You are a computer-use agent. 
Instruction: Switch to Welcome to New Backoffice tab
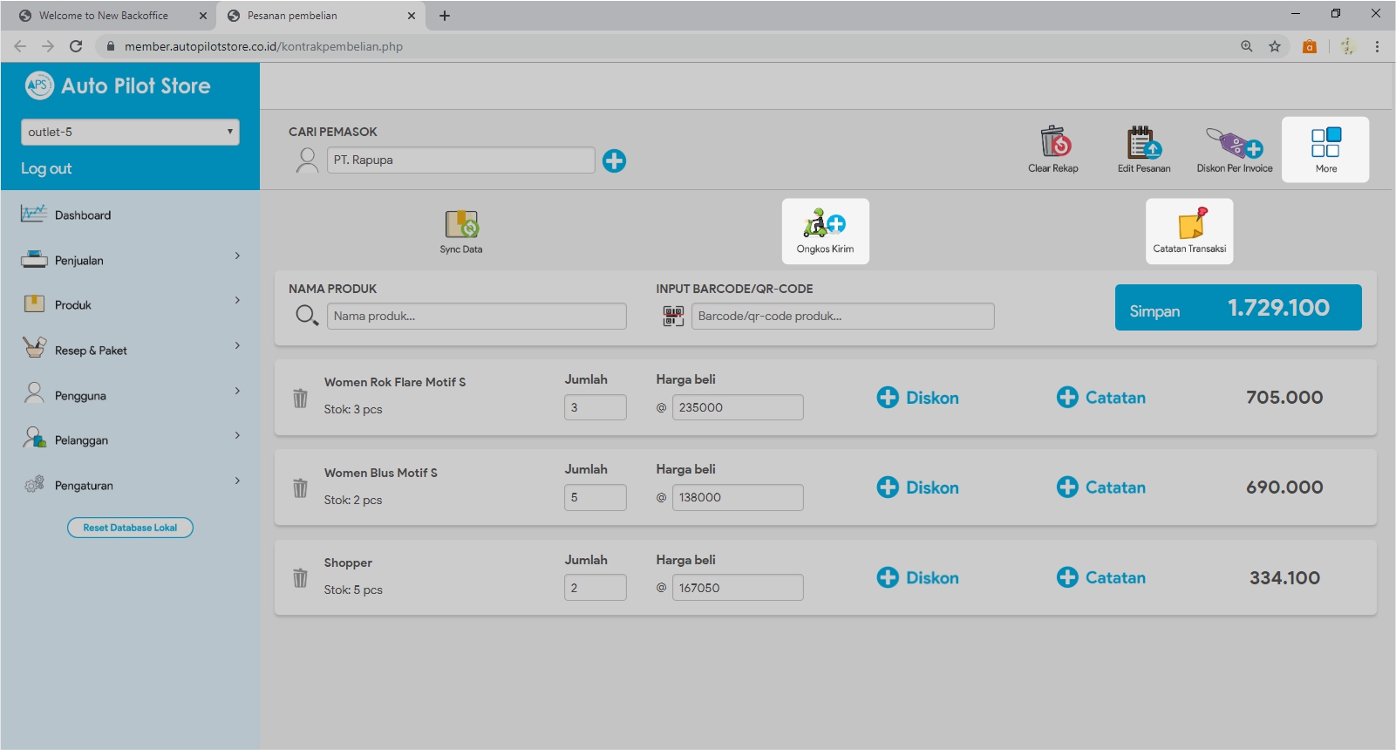[x=105, y=16]
